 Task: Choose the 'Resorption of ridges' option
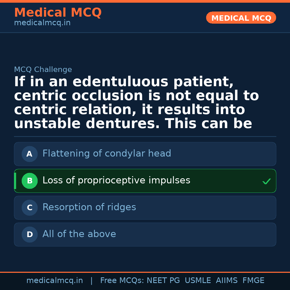(89, 207)
